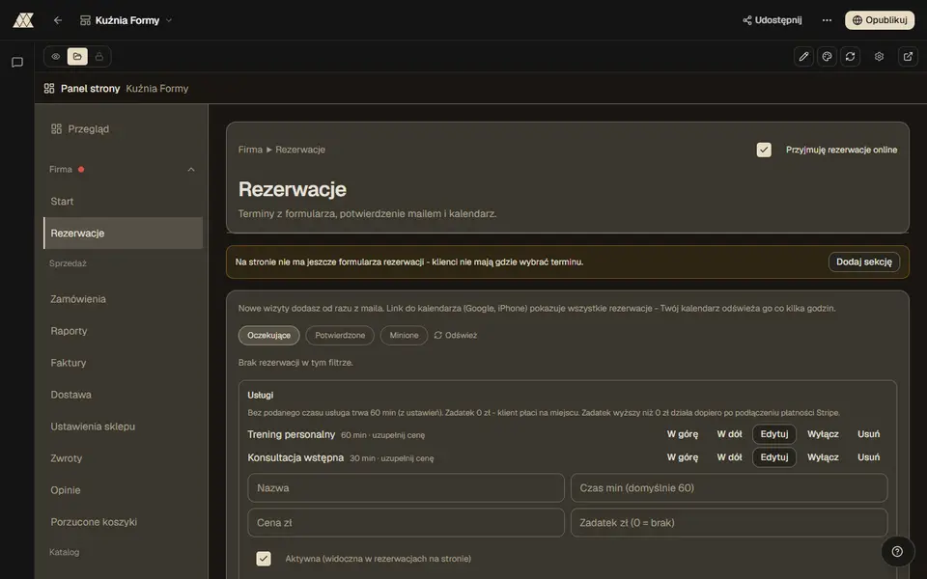Click Odśwież to reload reservations
Image resolution: width=927 pixels, height=579 pixels.
pos(455,335)
